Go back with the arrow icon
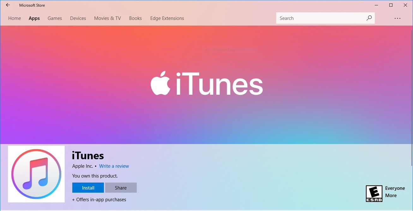 click(8, 5)
